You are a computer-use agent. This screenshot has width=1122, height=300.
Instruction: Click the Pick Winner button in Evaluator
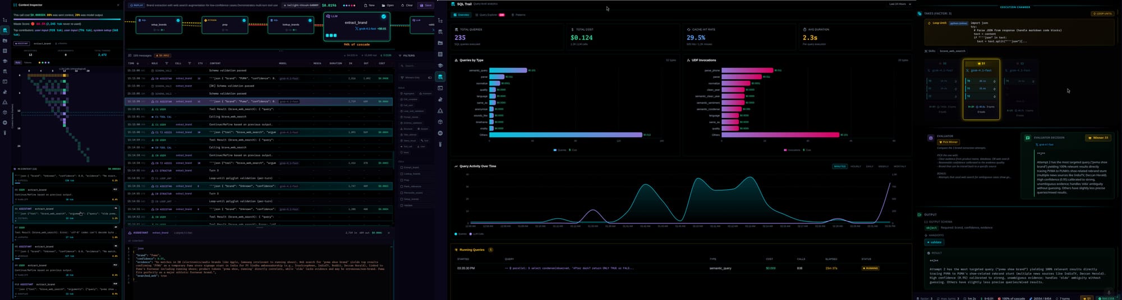(x=949, y=142)
